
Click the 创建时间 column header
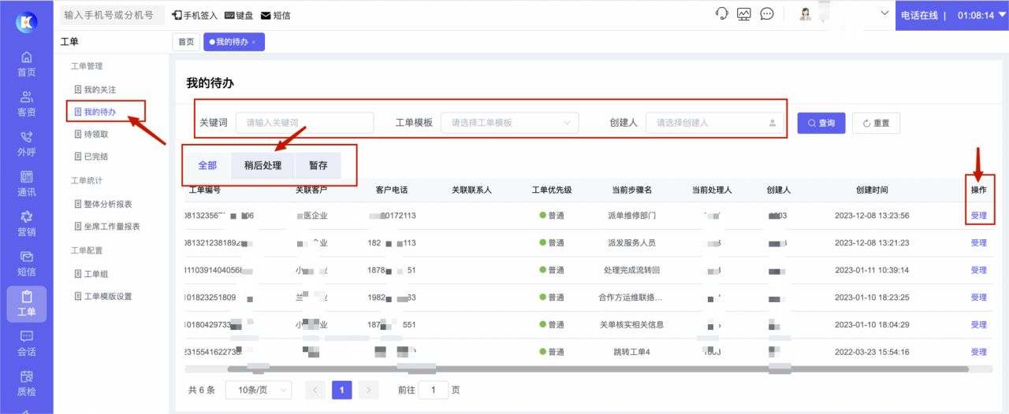click(x=872, y=190)
